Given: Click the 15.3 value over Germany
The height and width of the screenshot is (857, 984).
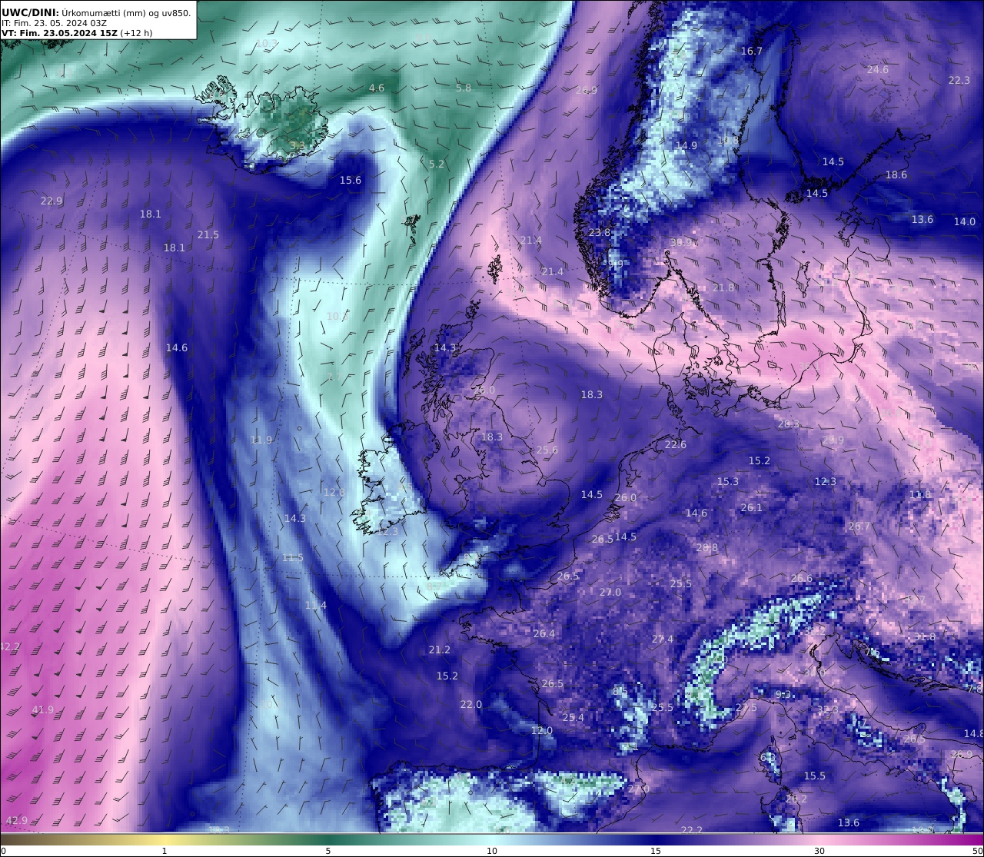Looking at the screenshot, I should click(727, 482).
